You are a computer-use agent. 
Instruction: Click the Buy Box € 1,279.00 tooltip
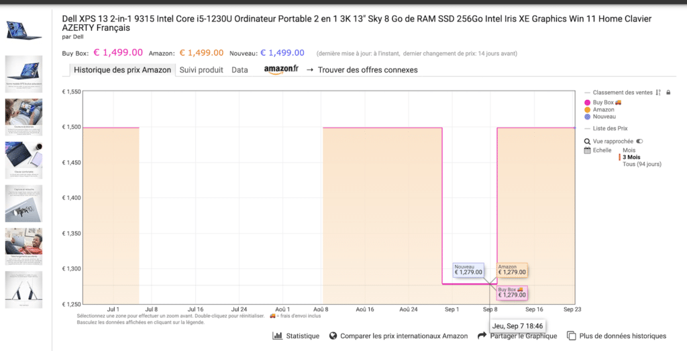coord(512,293)
